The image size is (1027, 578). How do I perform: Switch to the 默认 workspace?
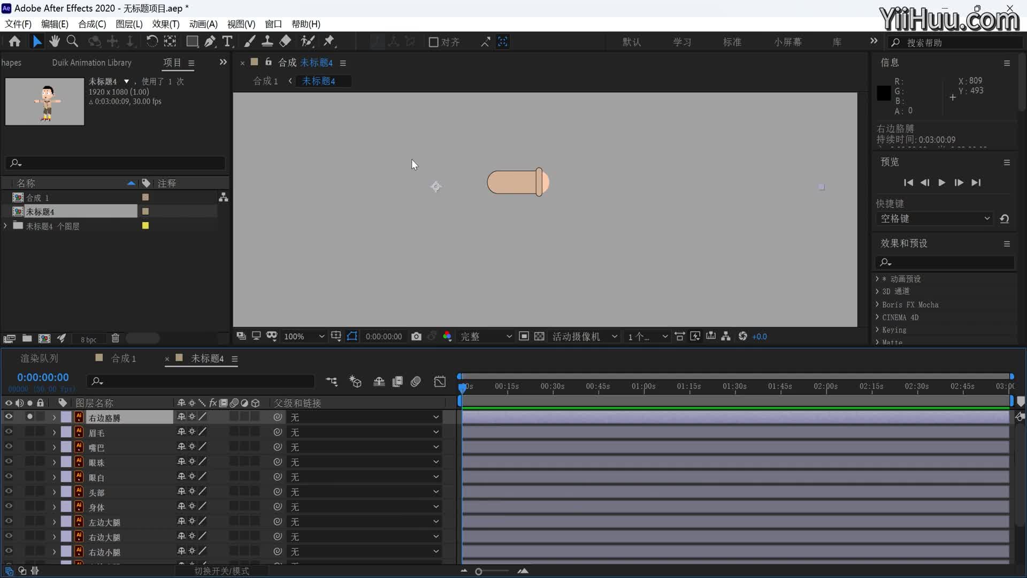tap(632, 42)
